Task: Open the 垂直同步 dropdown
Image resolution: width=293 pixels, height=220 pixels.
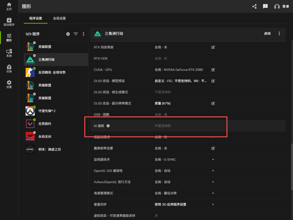Action: pos(213,205)
